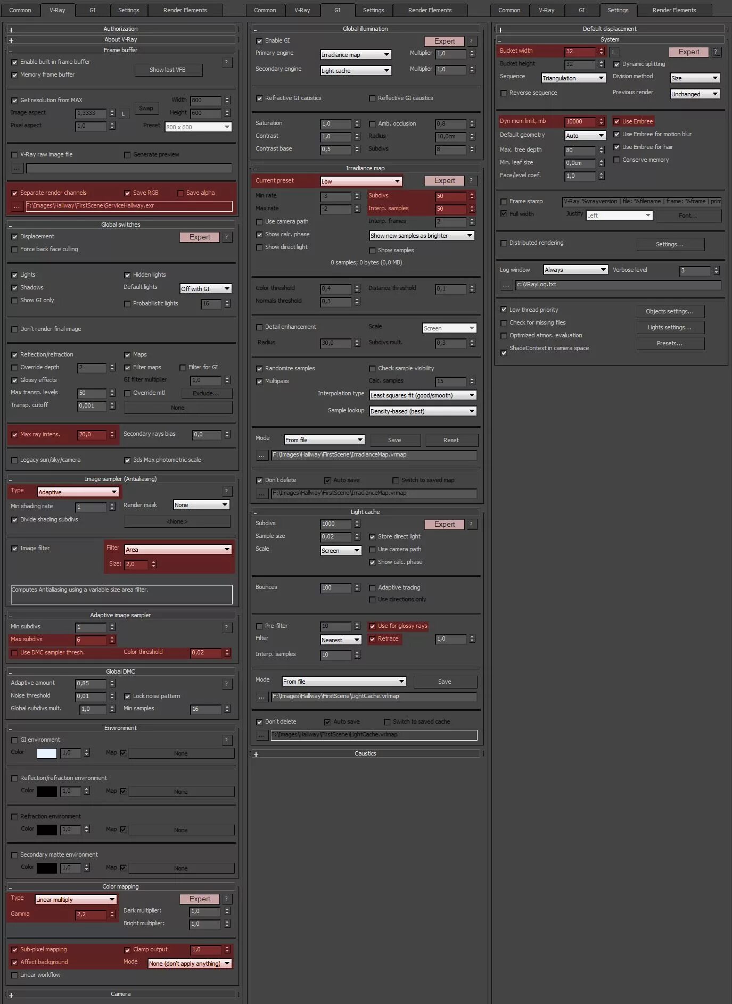Click browse '...' button for ServiceHallway.exr path
Viewport: 732px width, 1004px height.
tap(17, 206)
